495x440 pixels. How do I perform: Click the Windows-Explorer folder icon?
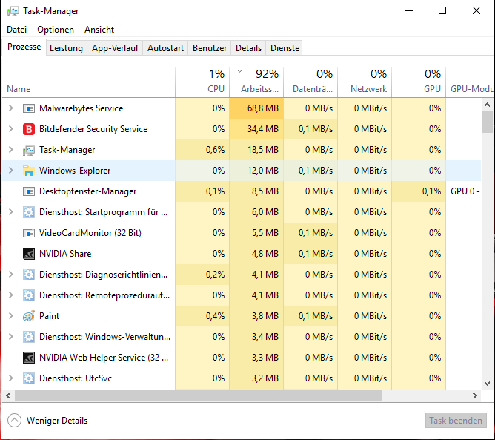(29, 171)
